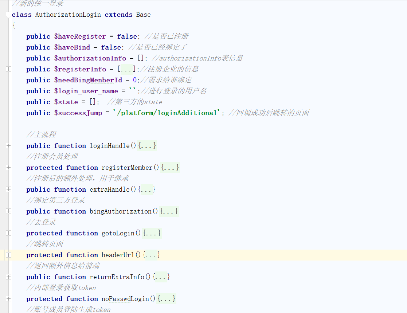Click folded {...} placeholder after loginHandle()

pyautogui.click(x=147, y=146)
